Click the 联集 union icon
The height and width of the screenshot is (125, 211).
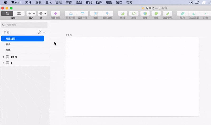tap(183, 13)
